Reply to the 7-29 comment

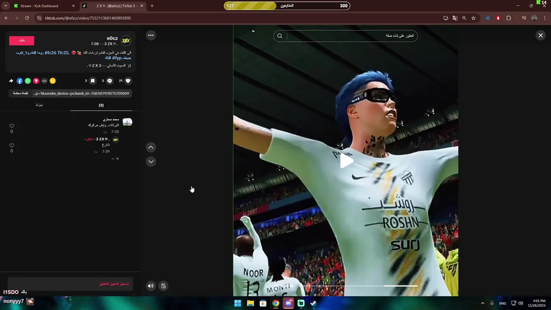(96, 152)
